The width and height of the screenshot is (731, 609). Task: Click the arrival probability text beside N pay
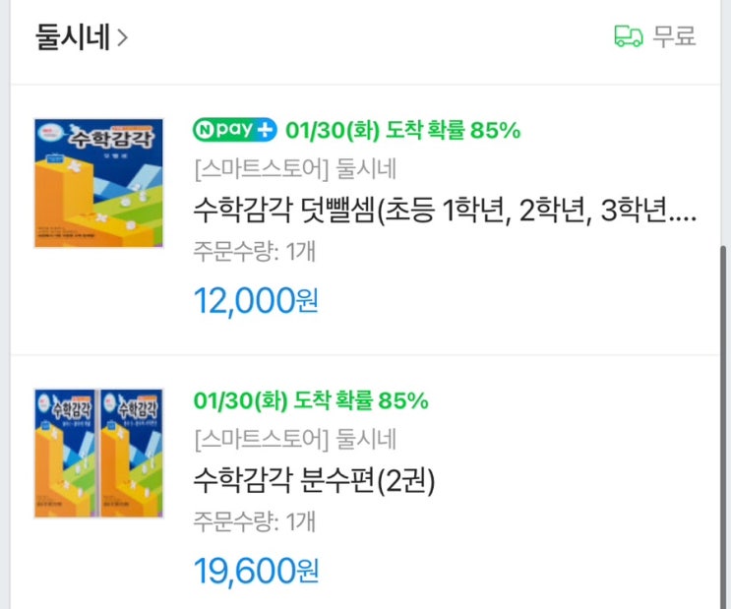[x=403, y=130]
